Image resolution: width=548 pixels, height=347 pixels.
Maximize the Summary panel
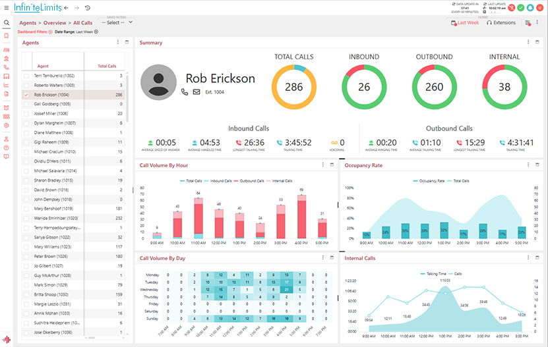point(537,42)
